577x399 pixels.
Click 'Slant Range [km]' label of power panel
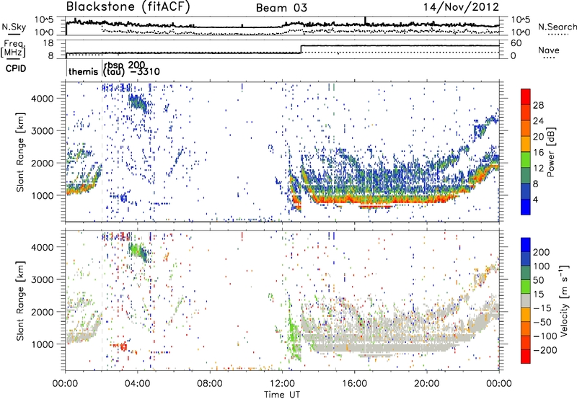click(x=20, y=152)
